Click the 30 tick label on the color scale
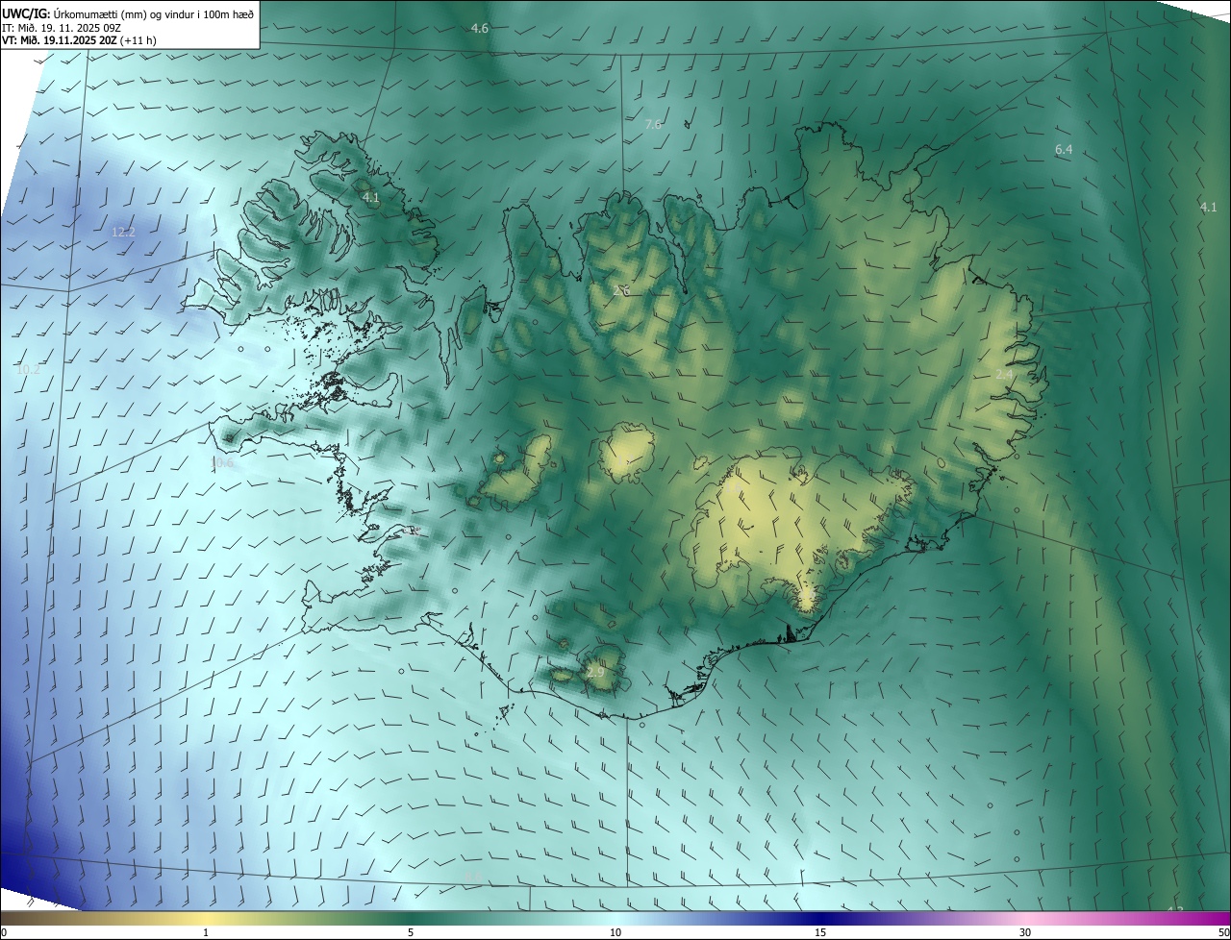The image size is (1231, 940). point(1025,932)
